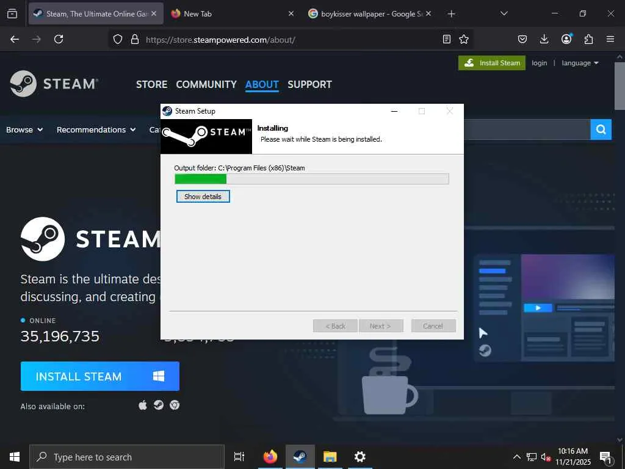Open the Firefox hamburger menu
This screenshot has height=469, width=625.
tap(610, 39)
